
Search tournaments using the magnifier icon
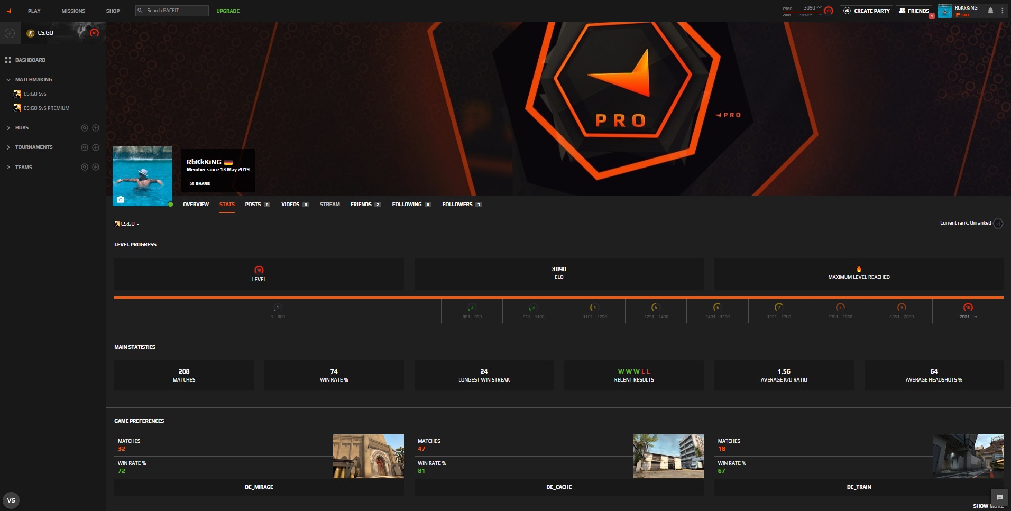[x=84, y=147]
